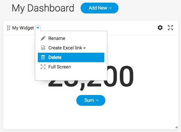Image resolution: width=181 pixels, height=132 pixels.
Task: Click the spreadsheet icon for Create Excel link
Action: pyautogui.click(x=43, y=48)
